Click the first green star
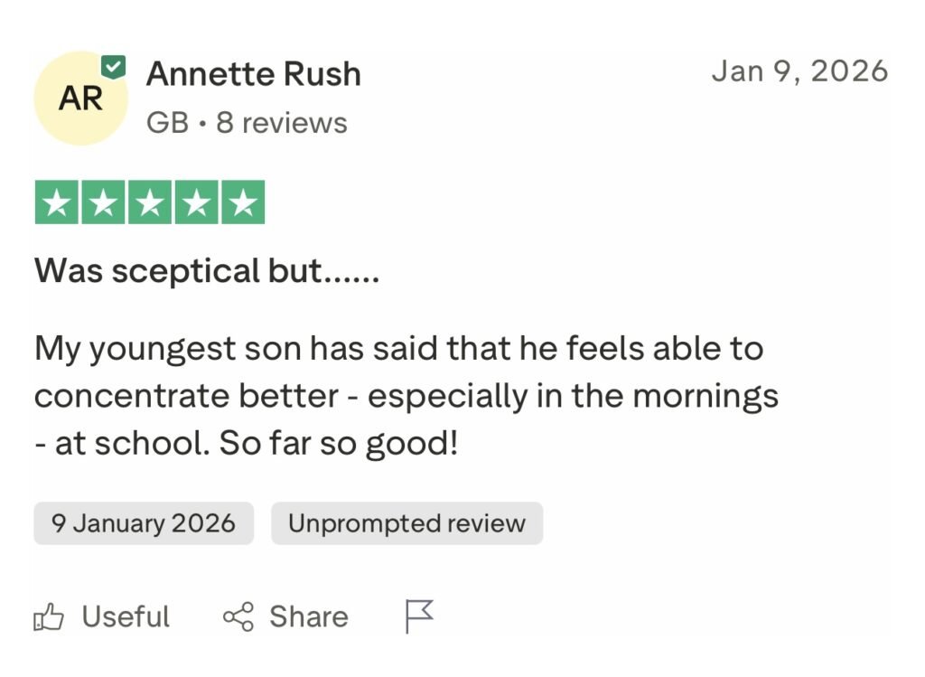This screenshot has height=677, width=925. click(57, 202)
